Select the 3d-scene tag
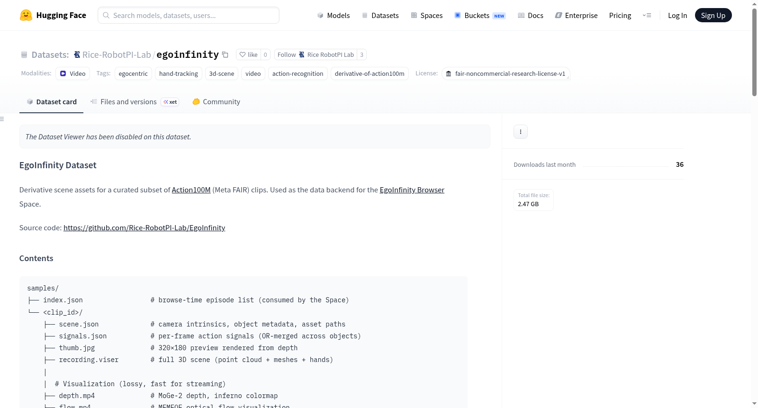Screen dimensions: 758x408 tap(222, 73)
